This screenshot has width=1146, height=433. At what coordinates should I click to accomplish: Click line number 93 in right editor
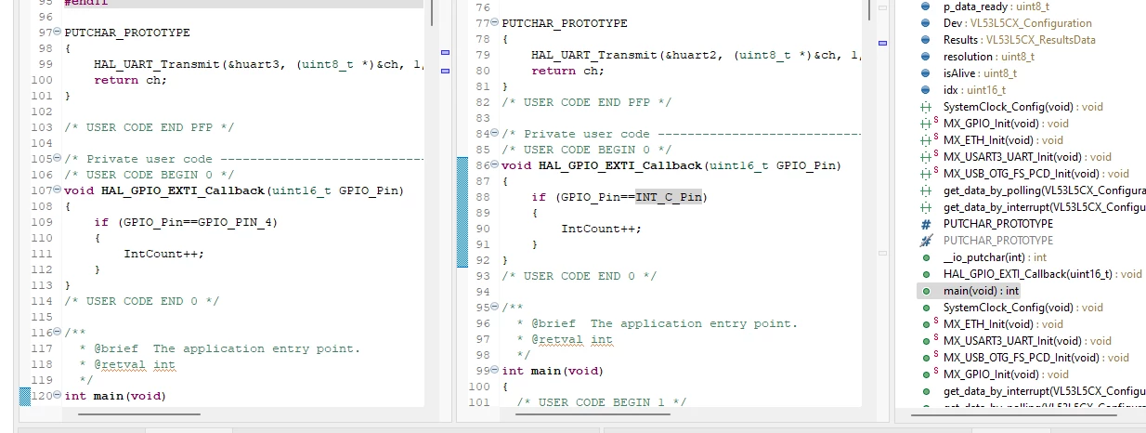point(482,276)
